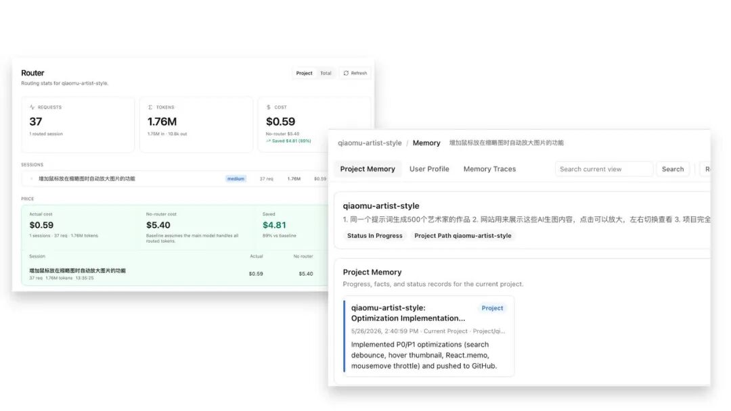This screenshot has height=411, width=731.
Task: Select the Project toggle in Router panel
Action: pos(304,73)
